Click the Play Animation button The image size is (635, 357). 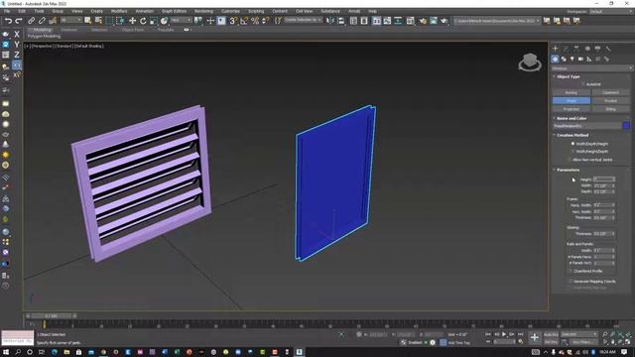pos(504,334)
